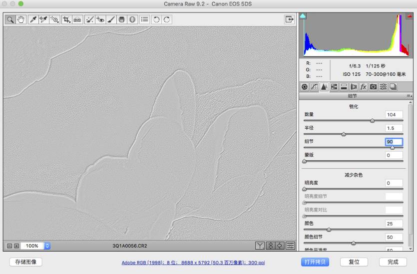The image size is (417, 274).
Task: Switch to the Lens Corrections tab
Action: pos(354,87)
